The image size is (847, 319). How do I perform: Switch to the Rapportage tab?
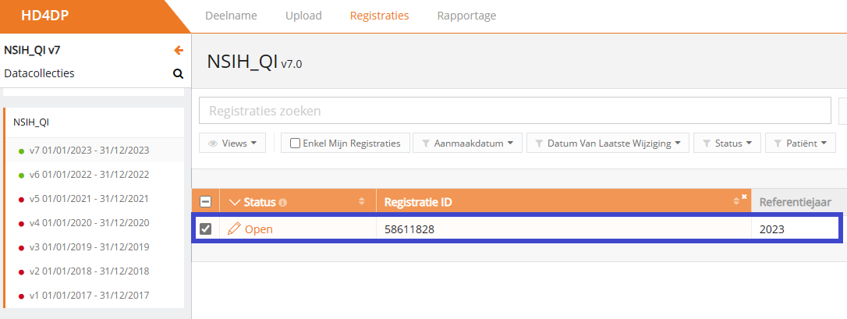(x=466, y=16)
